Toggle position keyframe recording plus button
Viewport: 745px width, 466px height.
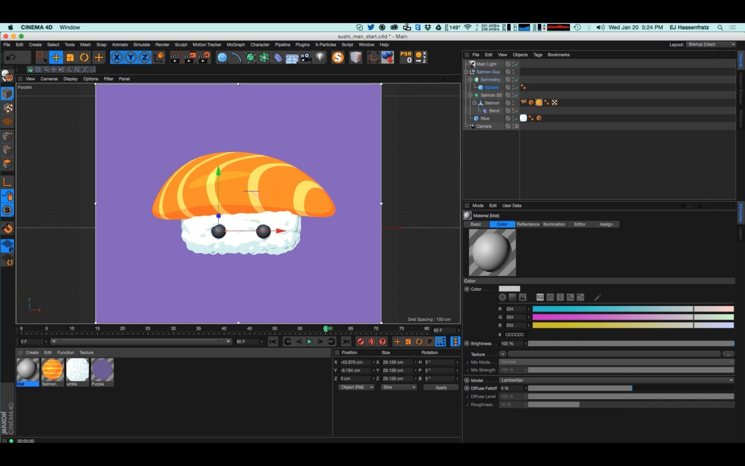point(397,342)
